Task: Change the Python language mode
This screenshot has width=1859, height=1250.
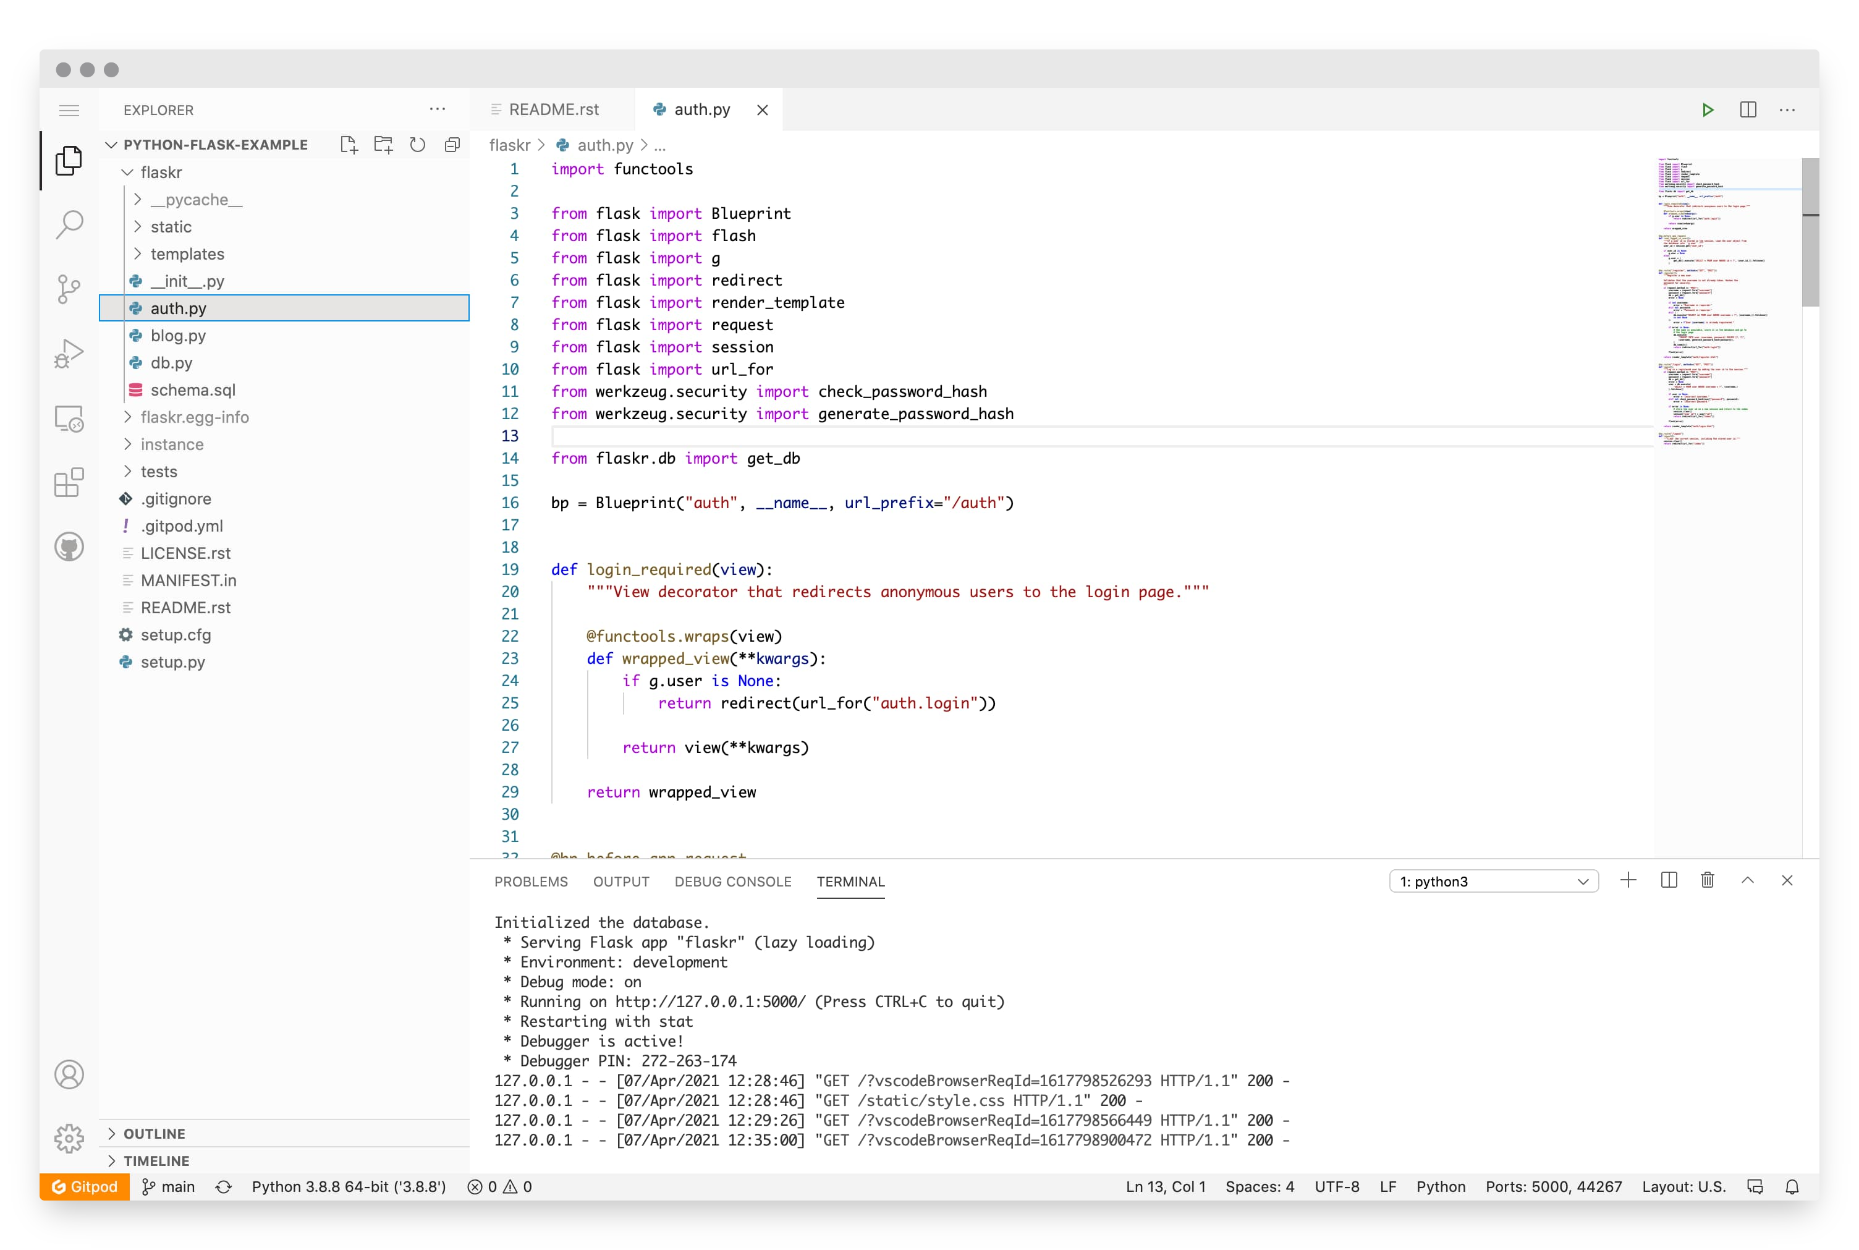Action: 1440,1186
